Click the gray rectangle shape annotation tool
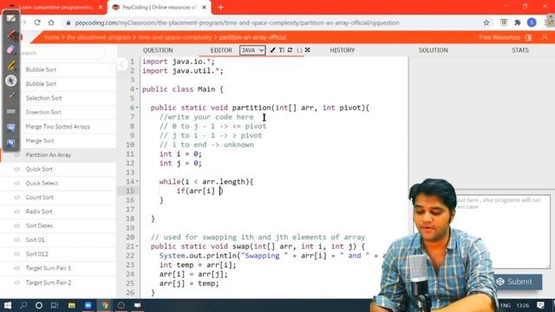Screen dimensions: 555x312 point(11,112)
